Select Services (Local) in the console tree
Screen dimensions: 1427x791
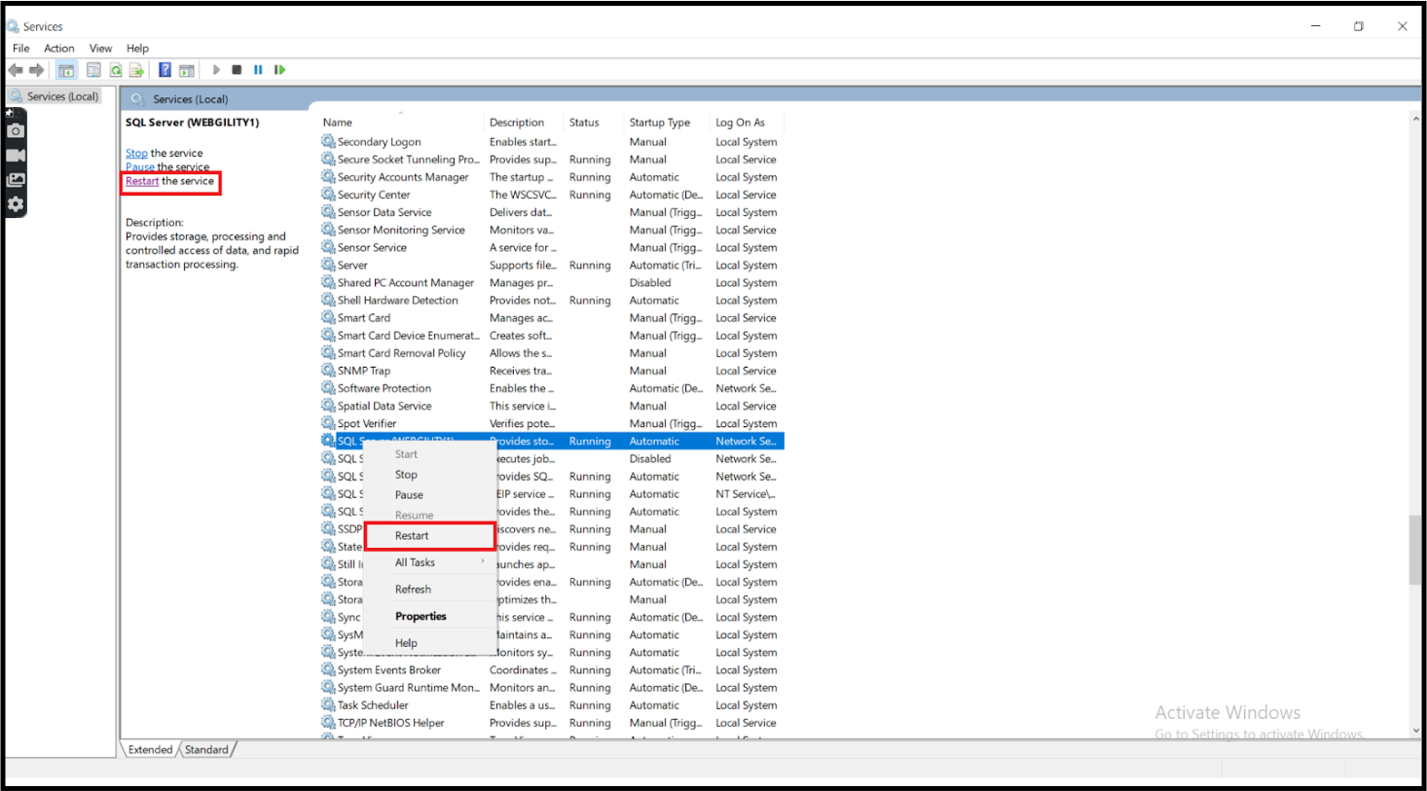62,96
